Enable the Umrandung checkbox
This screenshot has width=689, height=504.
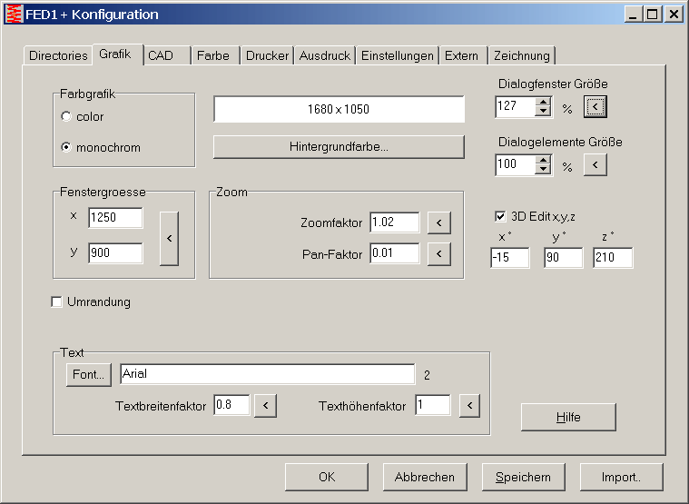pyautogui.click(x=57, y=302)
